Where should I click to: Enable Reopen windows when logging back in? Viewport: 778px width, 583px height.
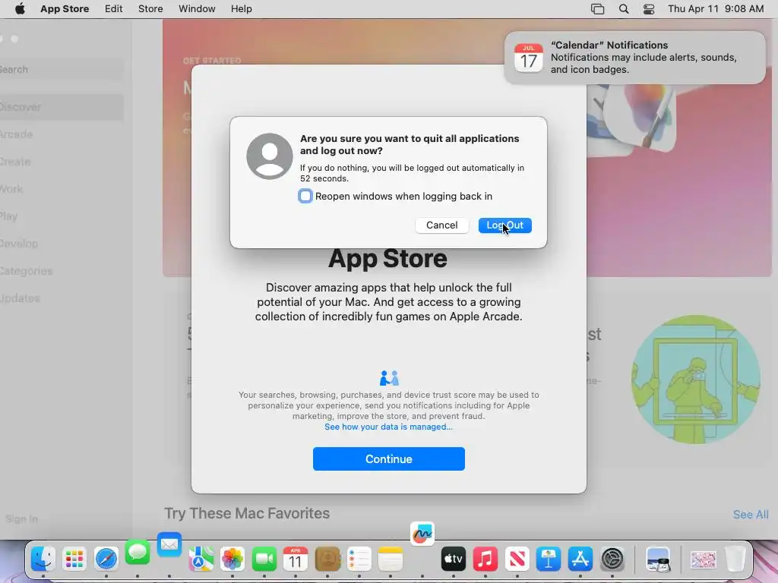pos(305,196)
